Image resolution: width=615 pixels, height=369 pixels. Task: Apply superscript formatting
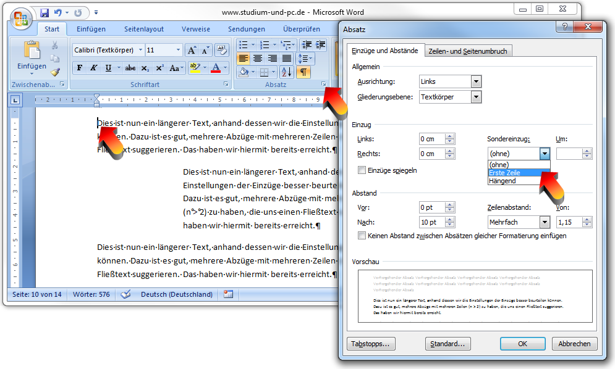click(x=159, y=68)
